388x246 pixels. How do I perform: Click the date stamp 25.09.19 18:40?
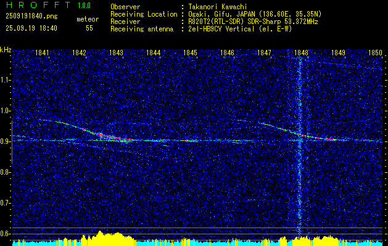[31, 28]
